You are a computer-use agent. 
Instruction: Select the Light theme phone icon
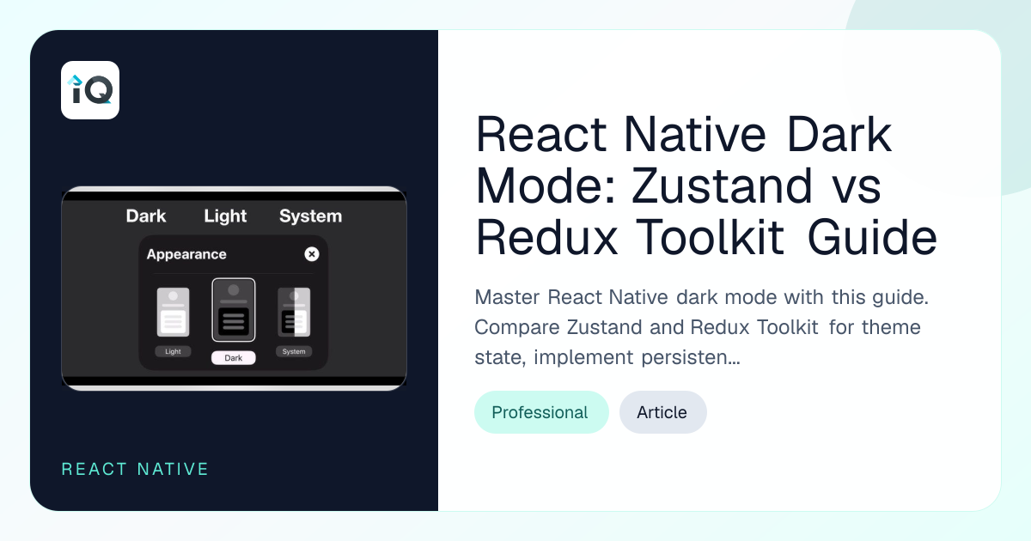[x=173, y=312]
